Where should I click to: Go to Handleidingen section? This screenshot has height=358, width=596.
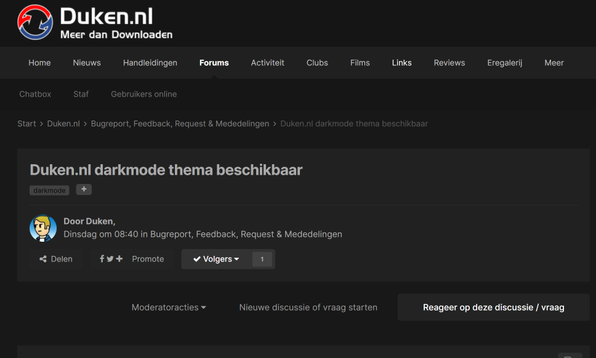(x=150, y=63)
